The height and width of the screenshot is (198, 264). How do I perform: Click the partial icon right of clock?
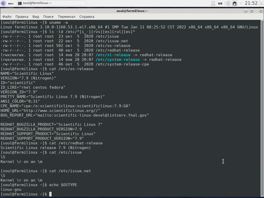pos(262,3)
